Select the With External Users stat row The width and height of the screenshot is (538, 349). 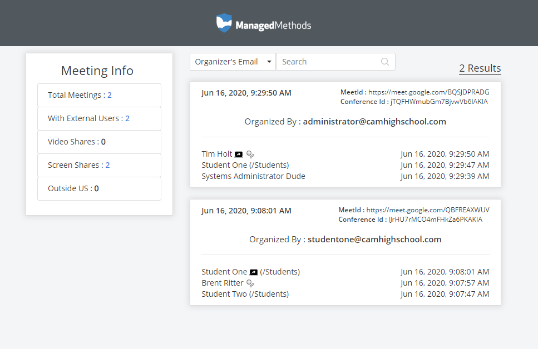click(x=99, y=118)
